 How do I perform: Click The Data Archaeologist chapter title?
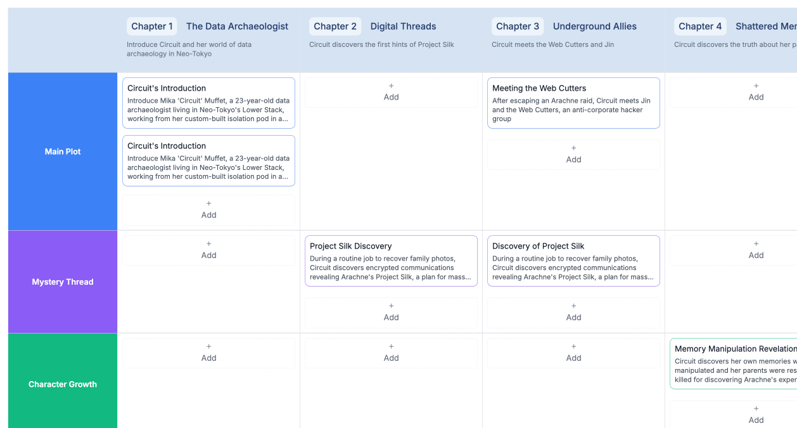pyautogui.click(x=237, y=27)
